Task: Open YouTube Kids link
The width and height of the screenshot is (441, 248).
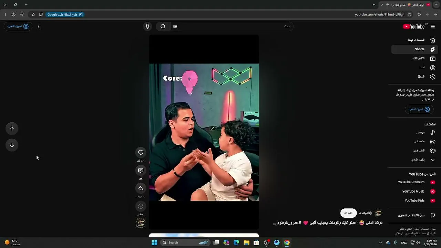Action: click(x=415, y=200)
